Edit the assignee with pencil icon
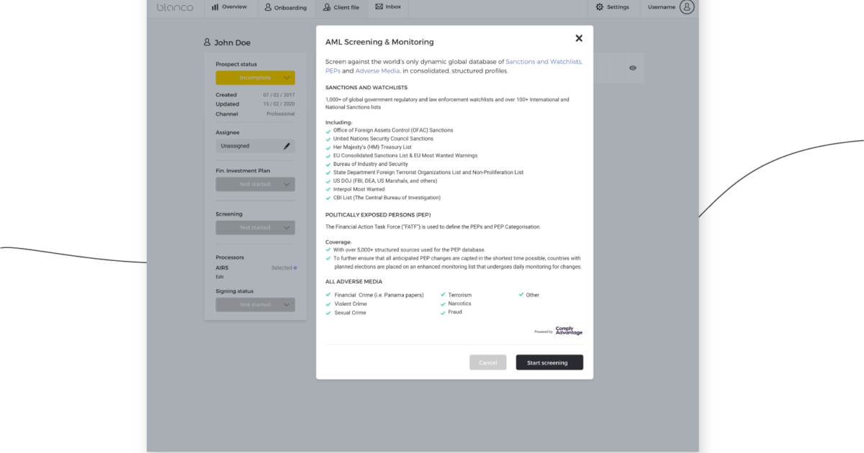This screenshot has height=453, width=864. pyautogui.click(x=287, y=146)
